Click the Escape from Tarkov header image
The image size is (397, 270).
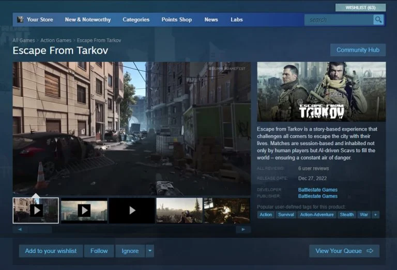pyautogui.click(x=322, y=92)
